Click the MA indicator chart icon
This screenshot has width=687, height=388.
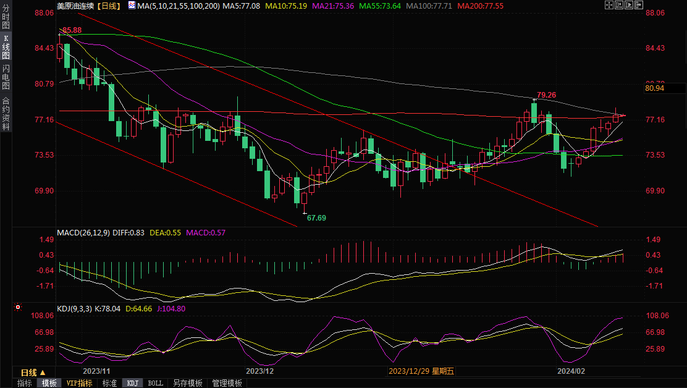pyautogui.click(x=132, y=5)
